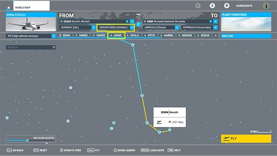Open the notifications bell icon
The height and width of the screenshot is (156, 277).
pyautogui.click(x=227, y=6)
